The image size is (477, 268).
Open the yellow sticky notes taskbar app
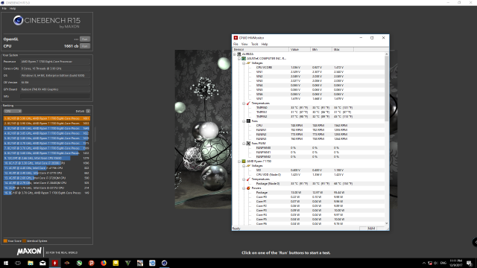click(x=116, y=263)
